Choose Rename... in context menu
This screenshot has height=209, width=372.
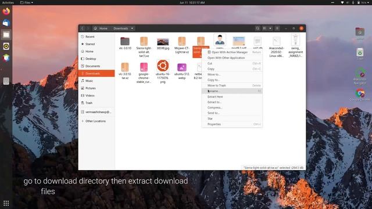coord(232,91)
